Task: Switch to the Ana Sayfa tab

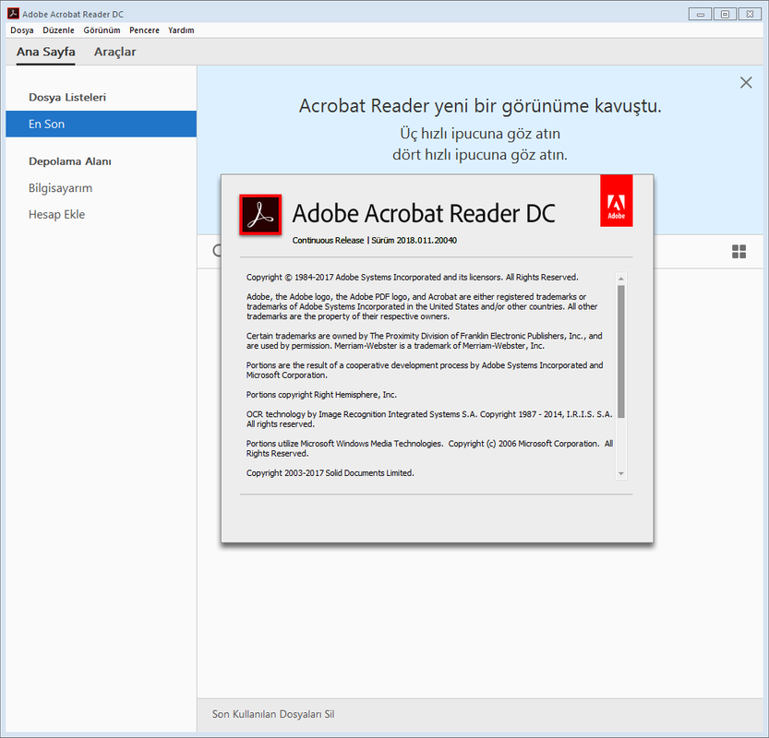Action: tap(45, 52)
